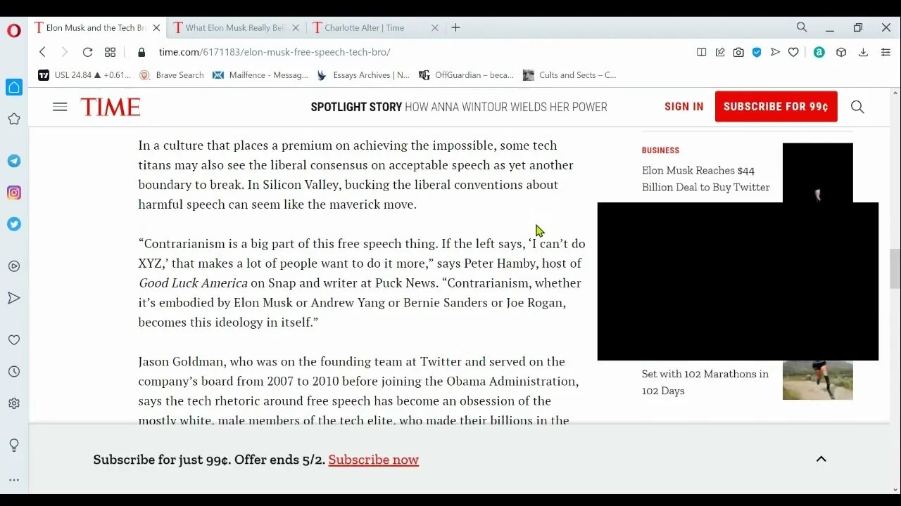Image resolution: width=901 pixels, height=506 pixels.
Task: Expand sidebar's three-dot more options
Action: coord(14,480)
